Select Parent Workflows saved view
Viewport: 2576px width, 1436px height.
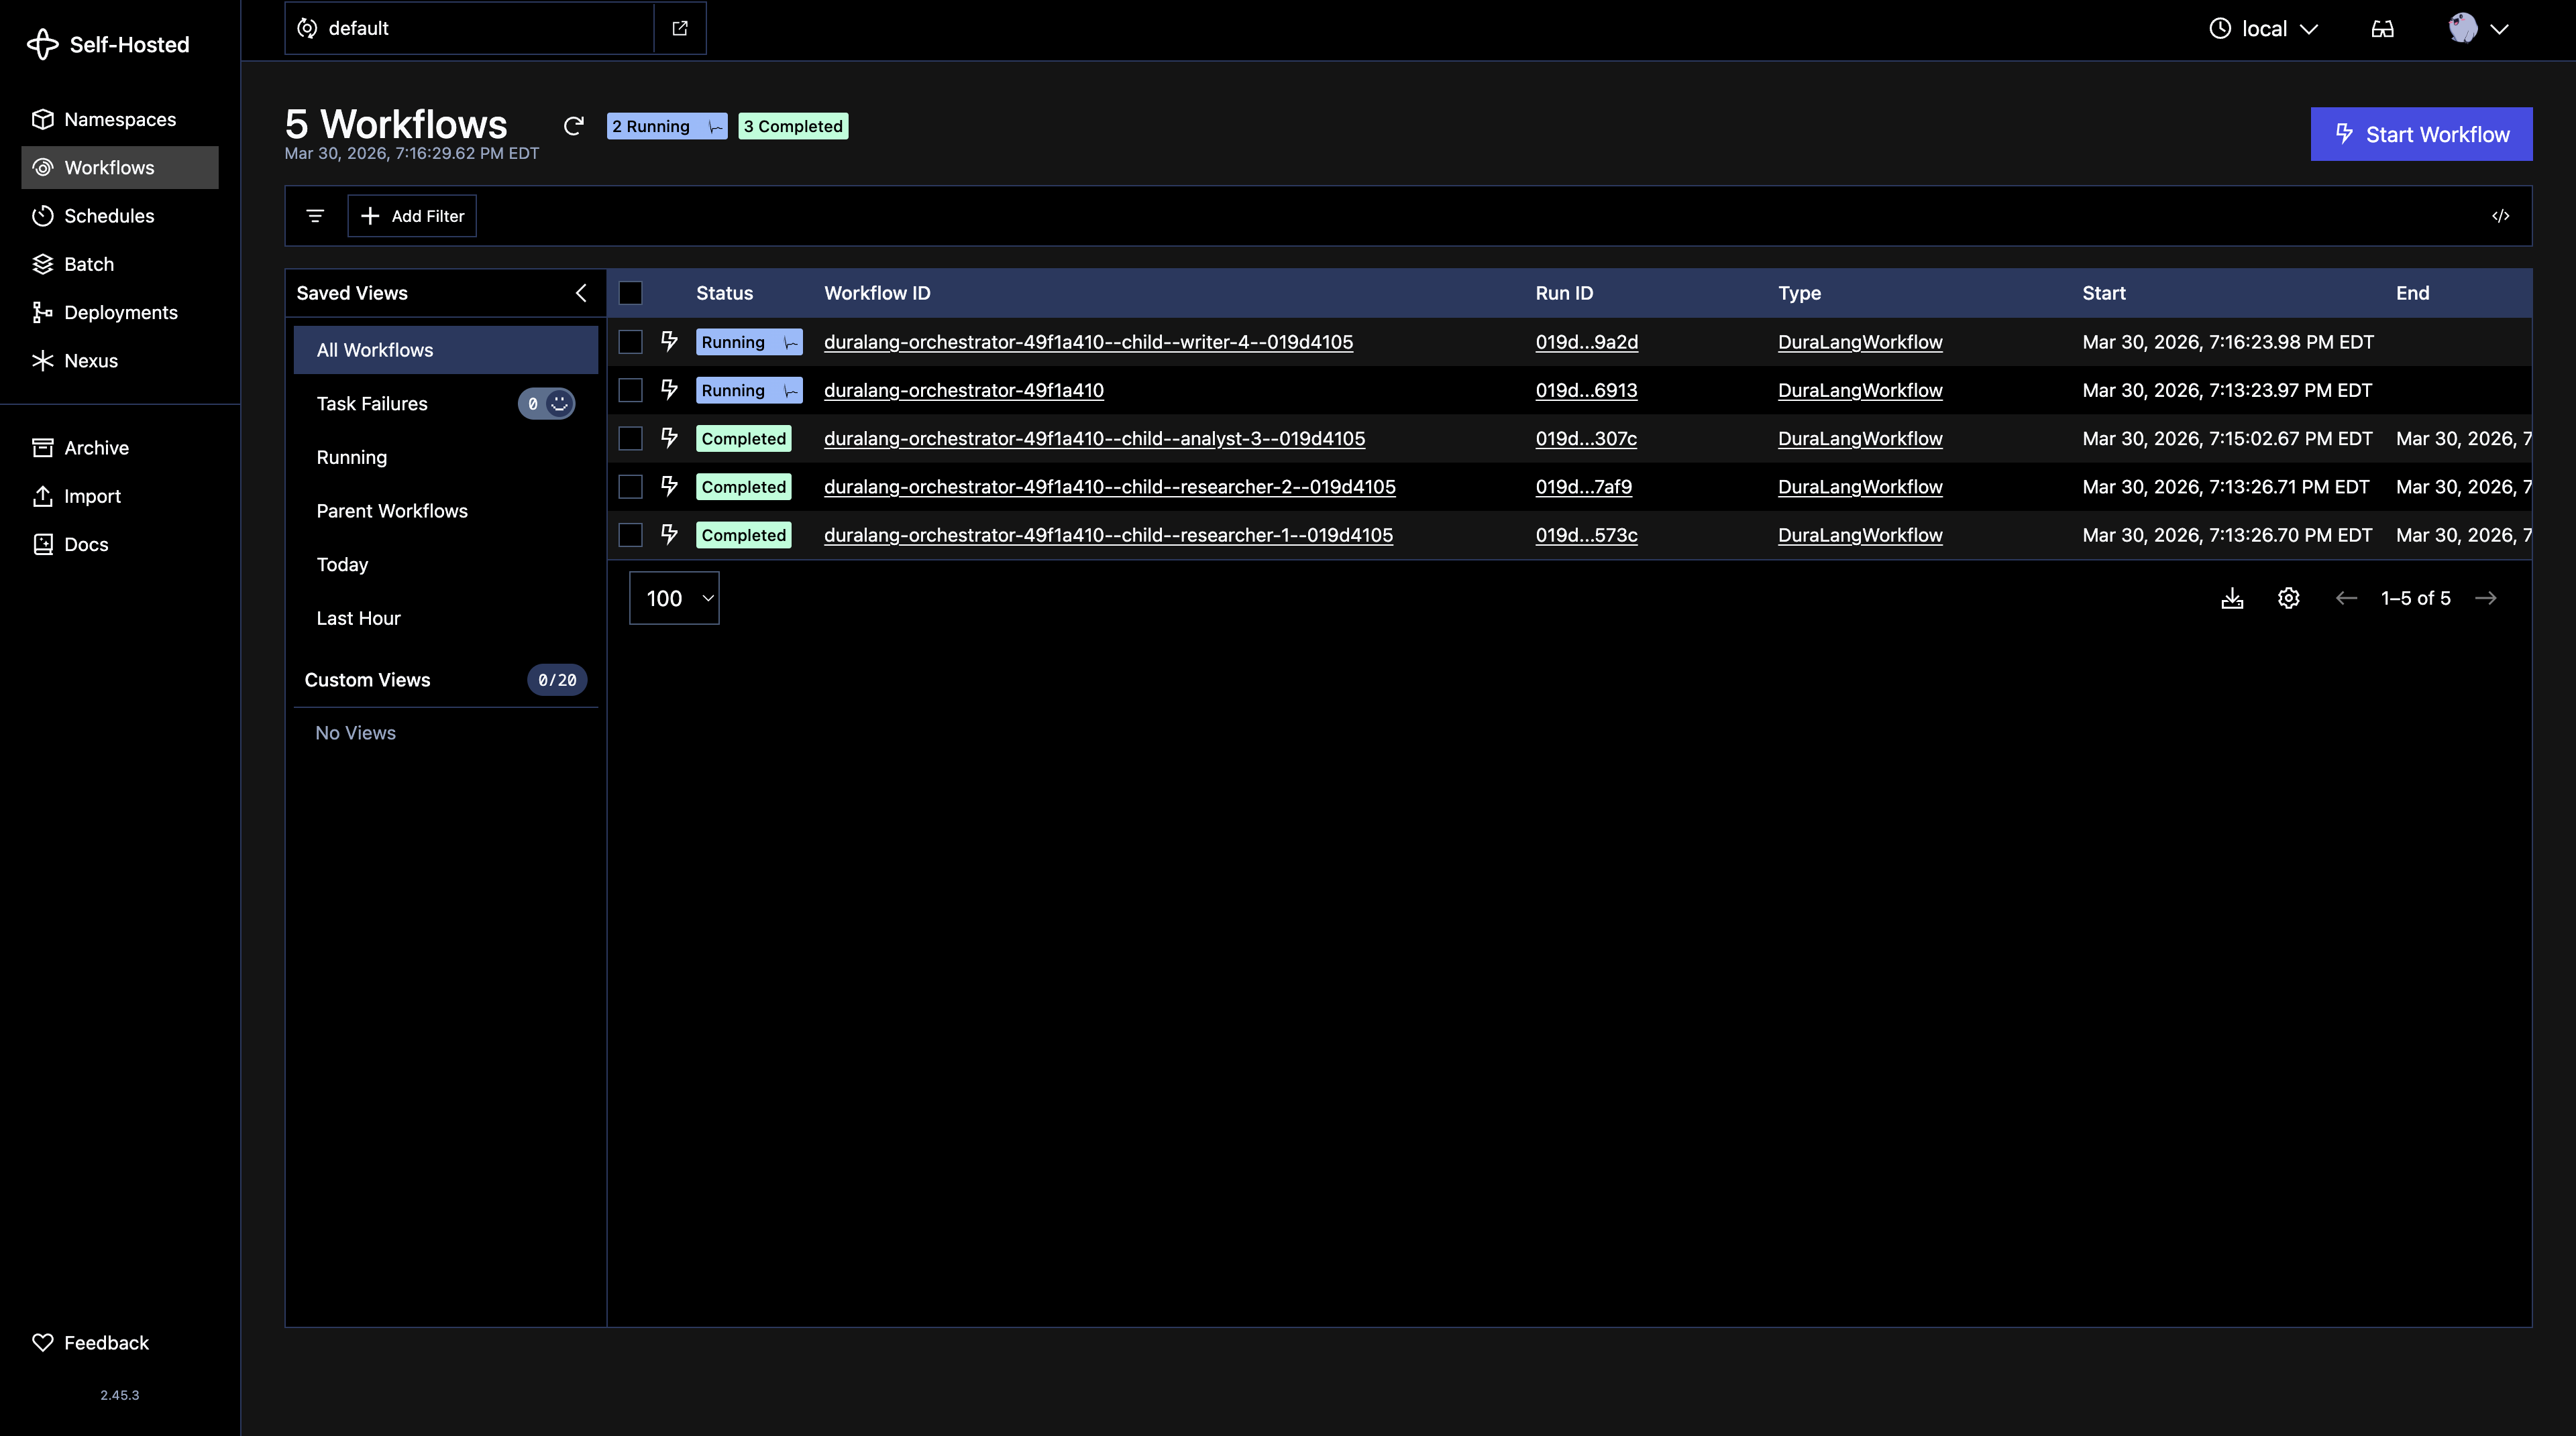(446, 511)
